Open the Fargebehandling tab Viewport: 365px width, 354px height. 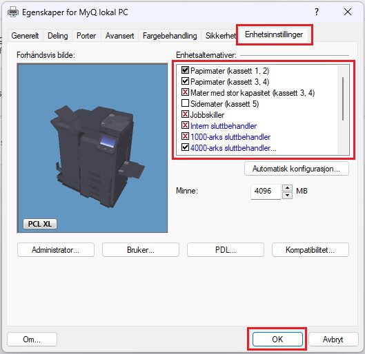pos(170,36)
